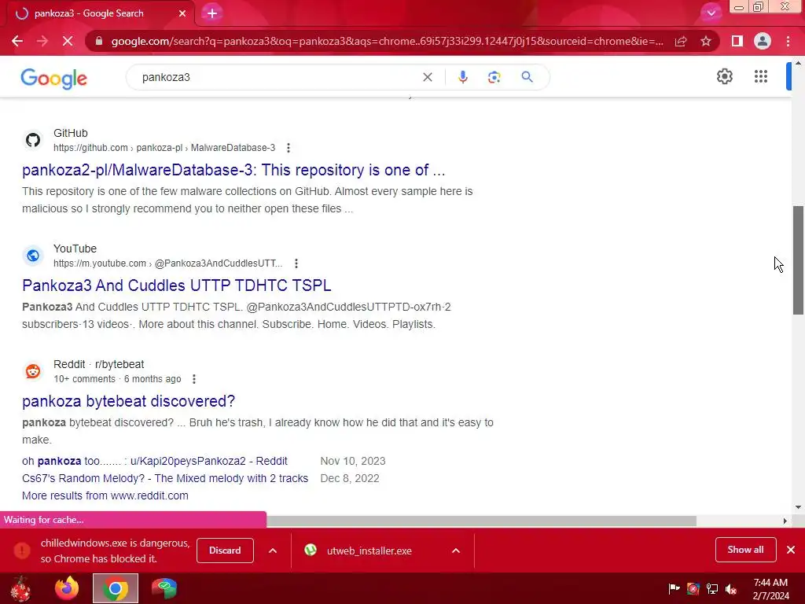Open Pankoza3 And Cuddles UTTP result
This screenshot has width=805, height=604.
click(177, 285)
